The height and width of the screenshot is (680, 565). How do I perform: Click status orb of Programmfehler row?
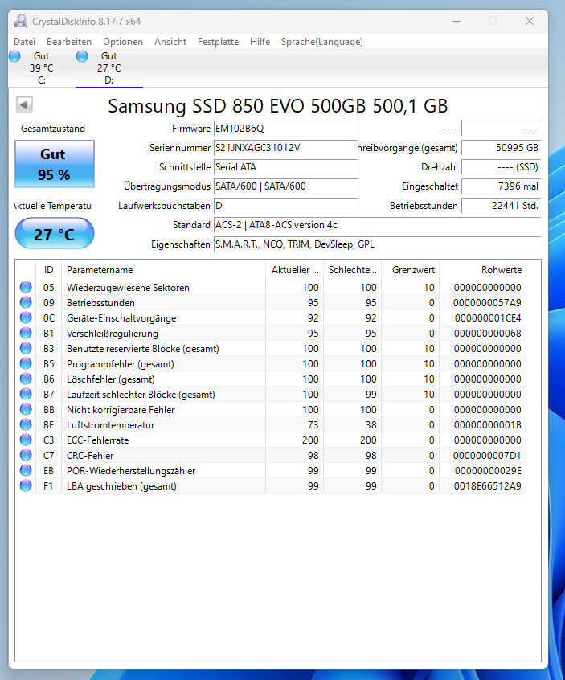coord(26,363)
